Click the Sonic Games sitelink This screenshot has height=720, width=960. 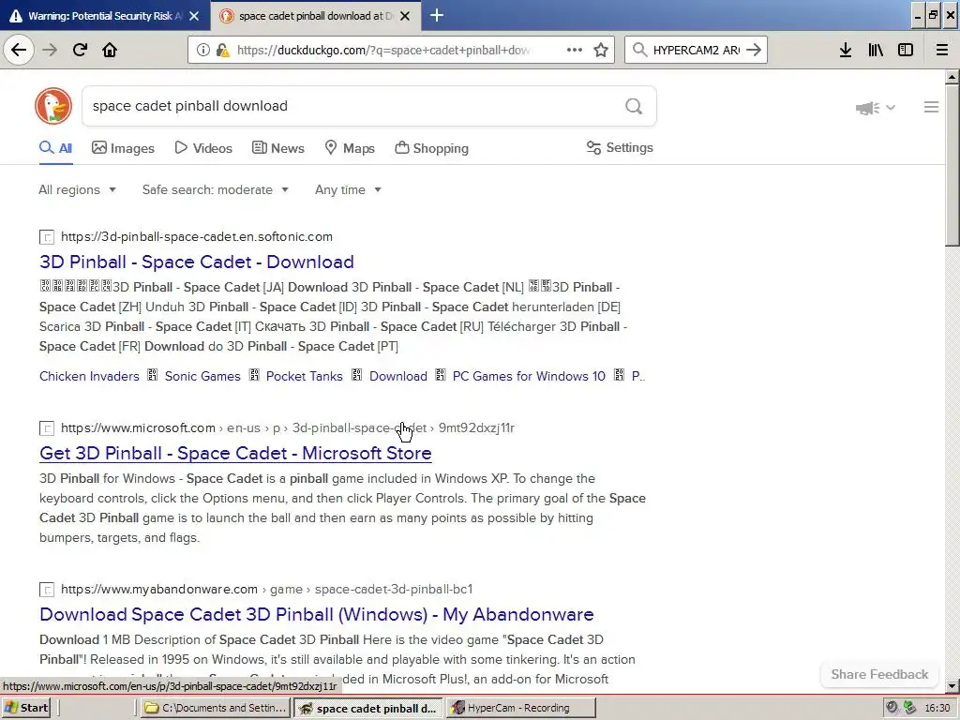tap(202, 376)
